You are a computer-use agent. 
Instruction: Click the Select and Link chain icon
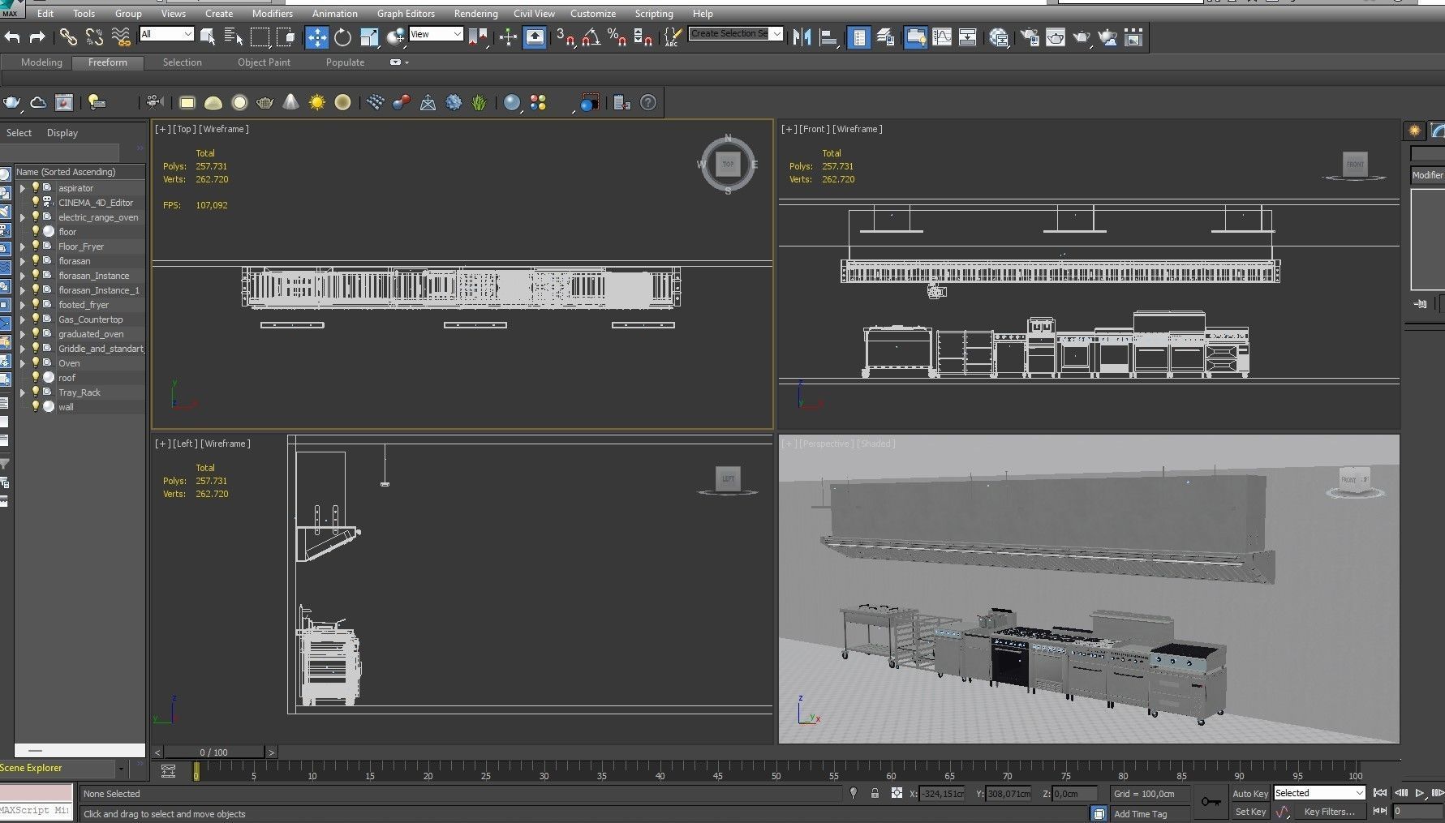(x=68, y=37)
